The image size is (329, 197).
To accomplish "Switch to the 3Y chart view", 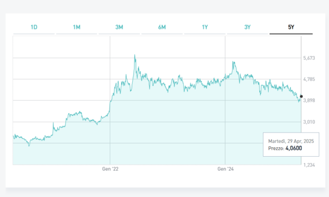I will tap(247, 27).
